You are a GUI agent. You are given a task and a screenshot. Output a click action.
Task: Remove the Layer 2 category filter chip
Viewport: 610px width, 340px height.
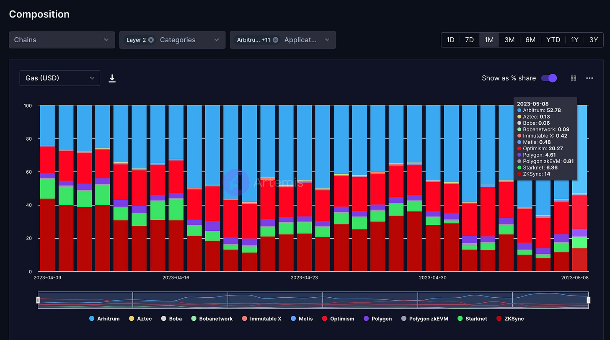151,40
